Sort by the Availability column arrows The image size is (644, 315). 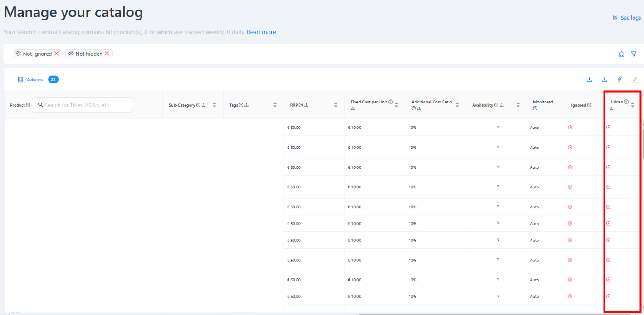(x=518, y=105)
